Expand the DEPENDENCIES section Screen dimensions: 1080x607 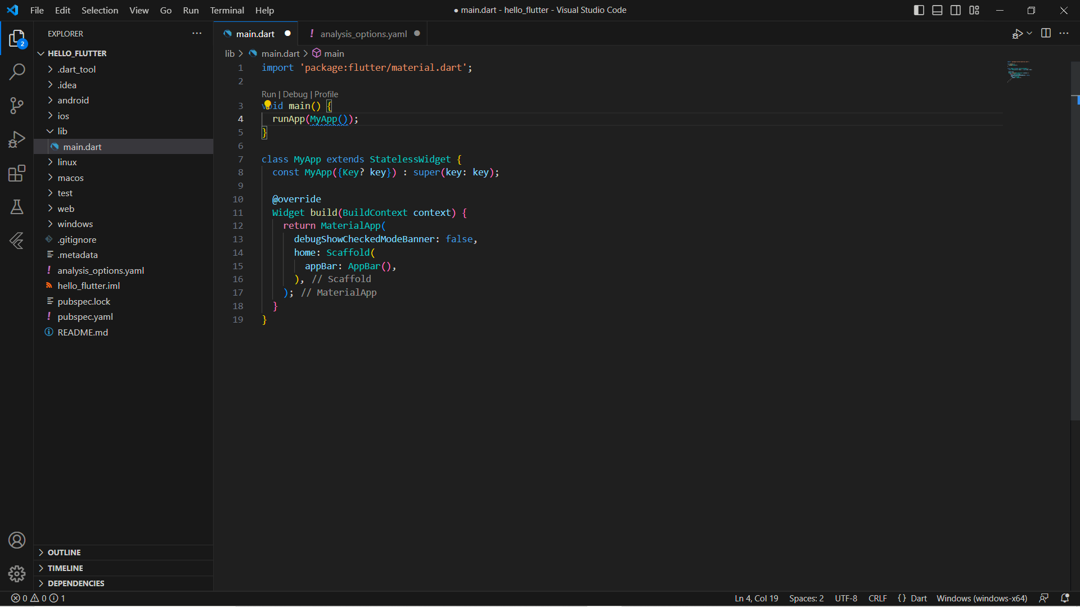[x=124, y=583]
